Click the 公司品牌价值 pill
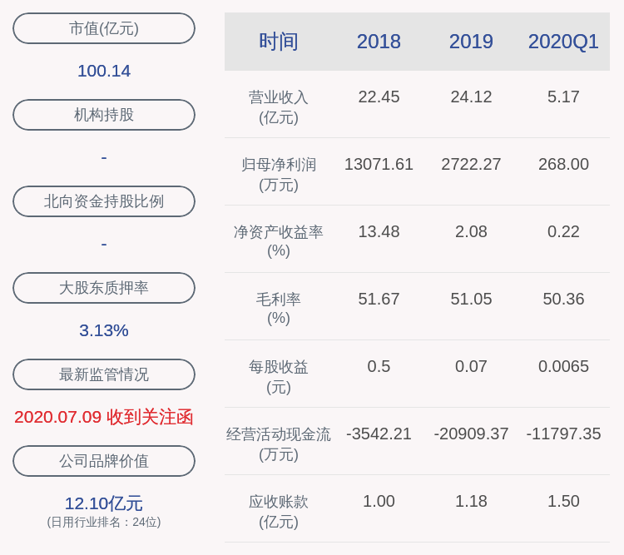The image size is (624, 555). click(104, 461)
